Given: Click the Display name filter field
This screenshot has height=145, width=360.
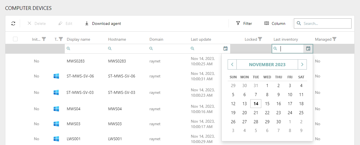Looking at the screenshot, I should click(x=85, y=49).
